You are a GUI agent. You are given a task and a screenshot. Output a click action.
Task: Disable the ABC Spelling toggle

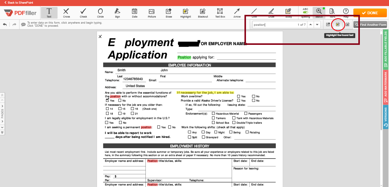click(305, 13)
